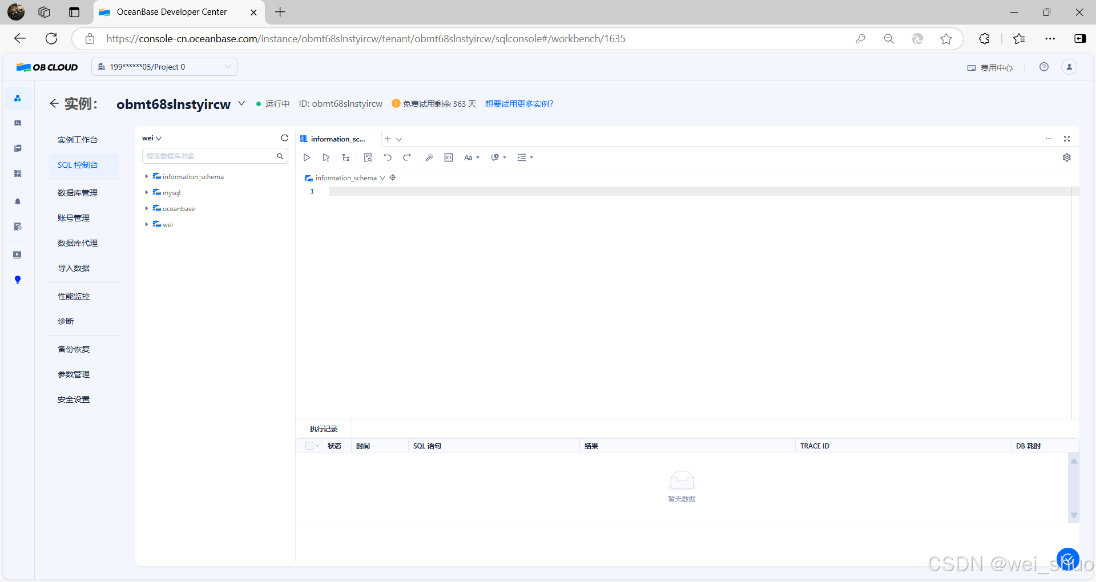Open the Aa text case dropdown
Viewport: 1096px width, 582px height.
(x=472, y=157)
